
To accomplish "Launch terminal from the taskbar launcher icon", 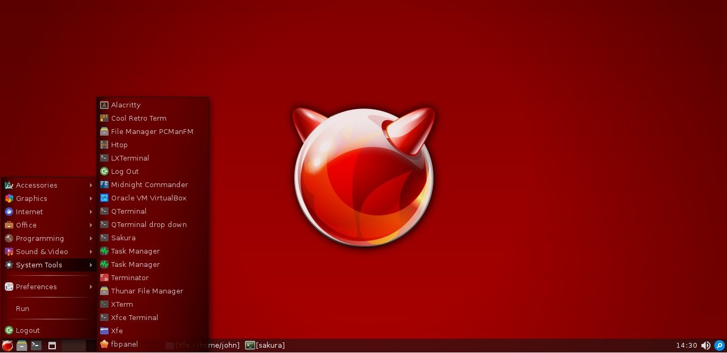I will point(36,346).
